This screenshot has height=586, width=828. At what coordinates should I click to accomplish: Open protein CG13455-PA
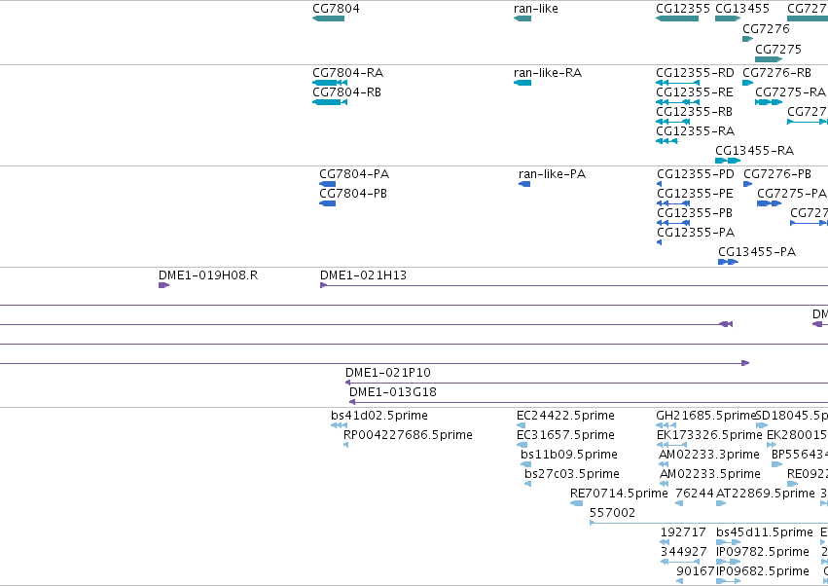click(757, 252)
